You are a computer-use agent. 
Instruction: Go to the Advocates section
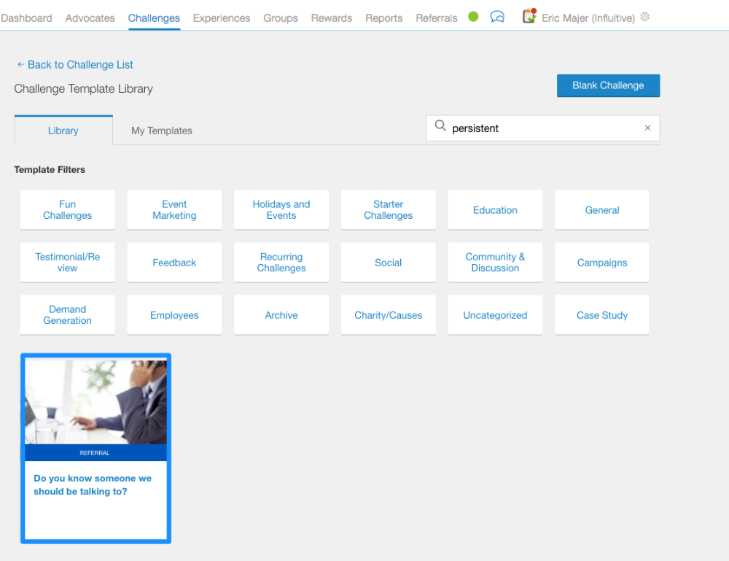pos(90,18)
